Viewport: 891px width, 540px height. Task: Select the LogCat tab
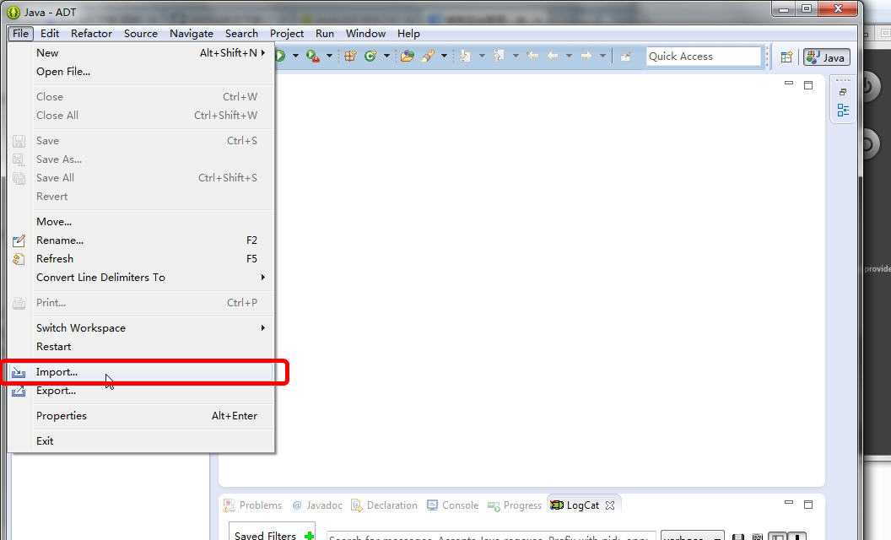coord(582,505)
